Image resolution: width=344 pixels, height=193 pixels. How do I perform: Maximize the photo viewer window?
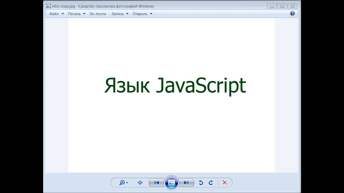click(x=282, y=6)
